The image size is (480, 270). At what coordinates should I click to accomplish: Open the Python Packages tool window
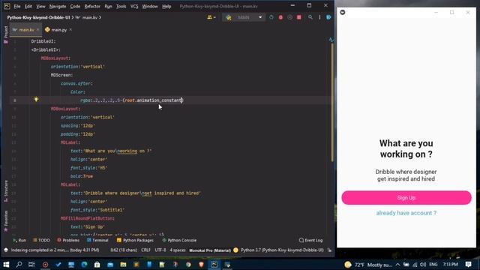point(135,240)
